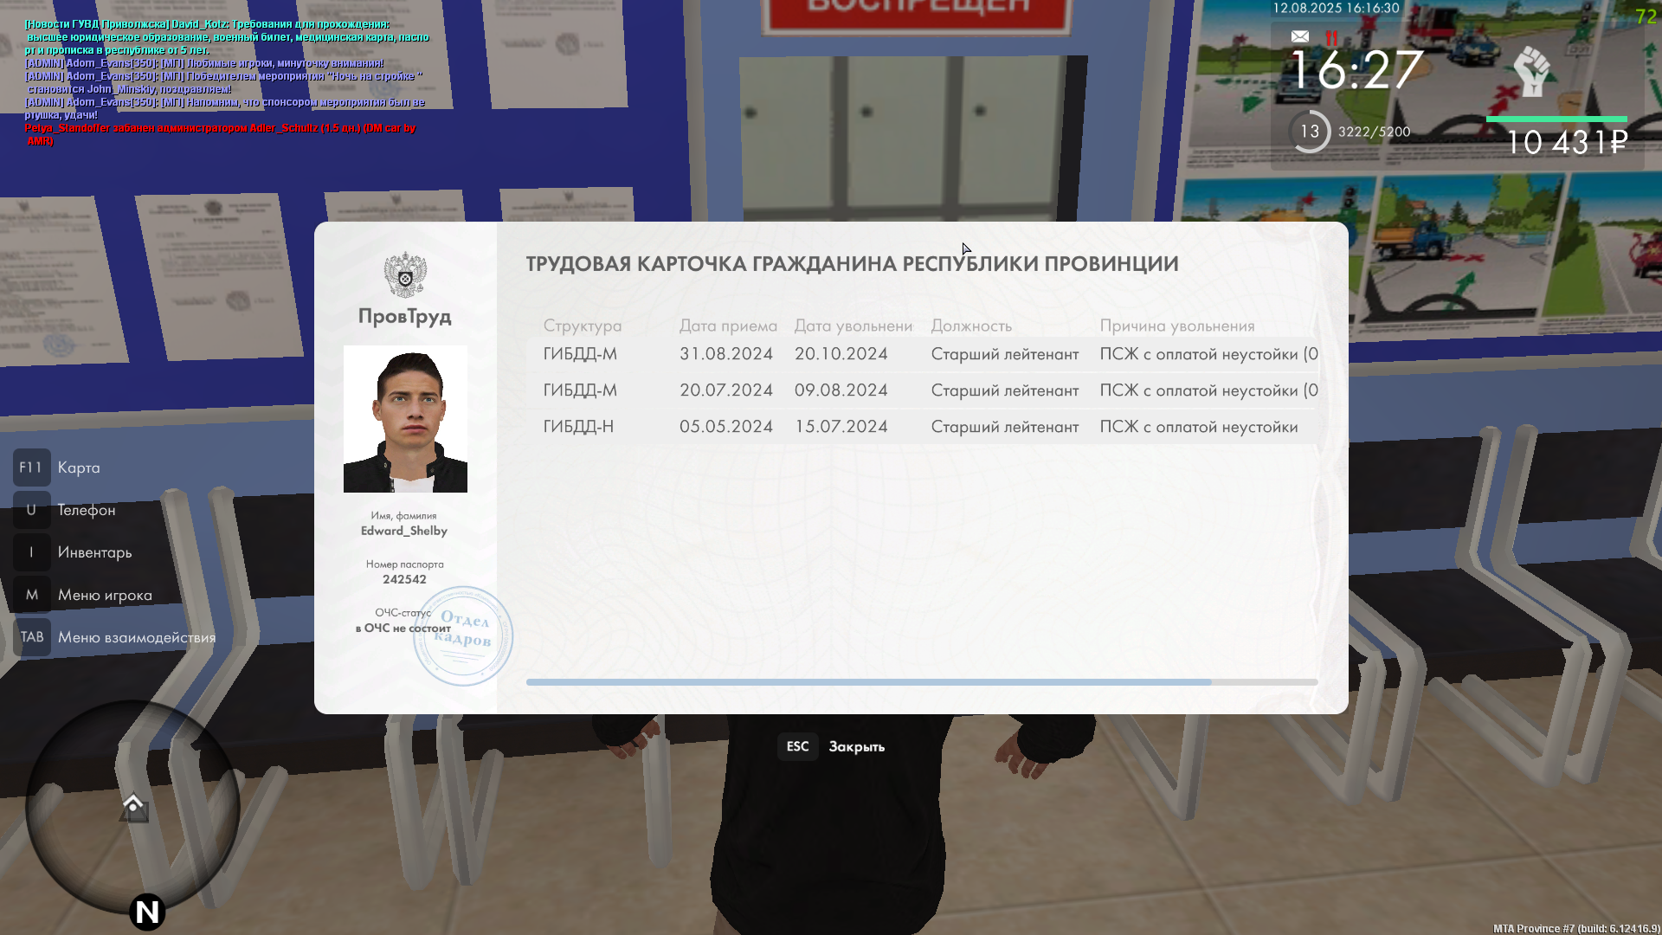Click the TAB key icon
This screenshot has width=1662, height=935.
31,637
